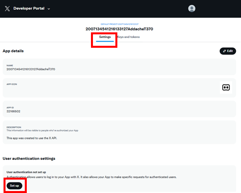Screen dimensions: 241x193
Task: Click the User authentication settings heading
Action: click(x=29, y=158)
